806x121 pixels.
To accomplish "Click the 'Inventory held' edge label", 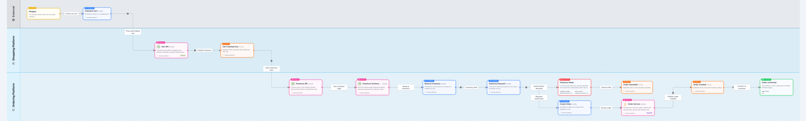I will [471, 87].
